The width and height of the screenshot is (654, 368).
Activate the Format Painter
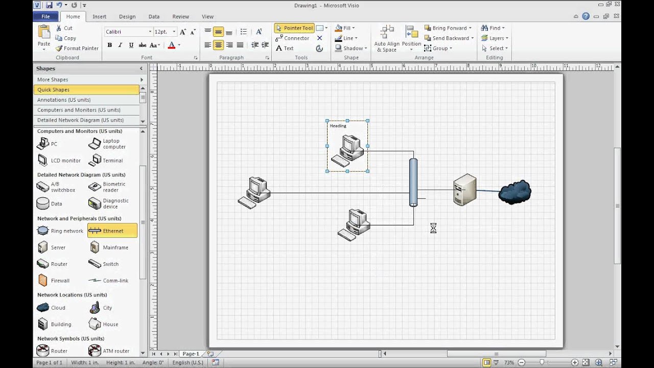tap(77, 48)
